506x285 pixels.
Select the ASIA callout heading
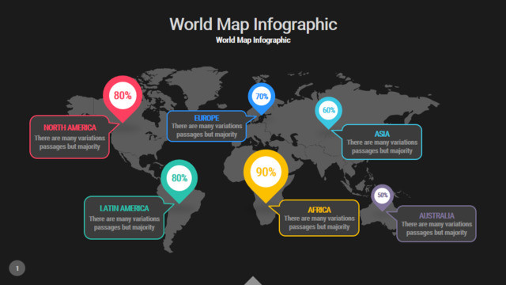382,134
